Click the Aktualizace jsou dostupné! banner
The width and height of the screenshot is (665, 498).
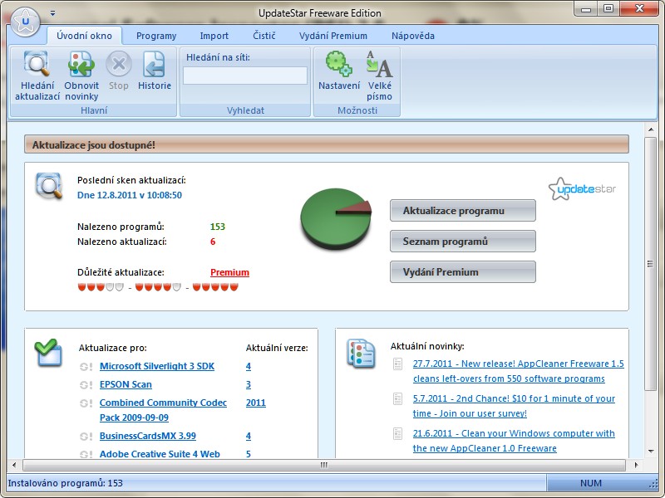click(327, 144)
